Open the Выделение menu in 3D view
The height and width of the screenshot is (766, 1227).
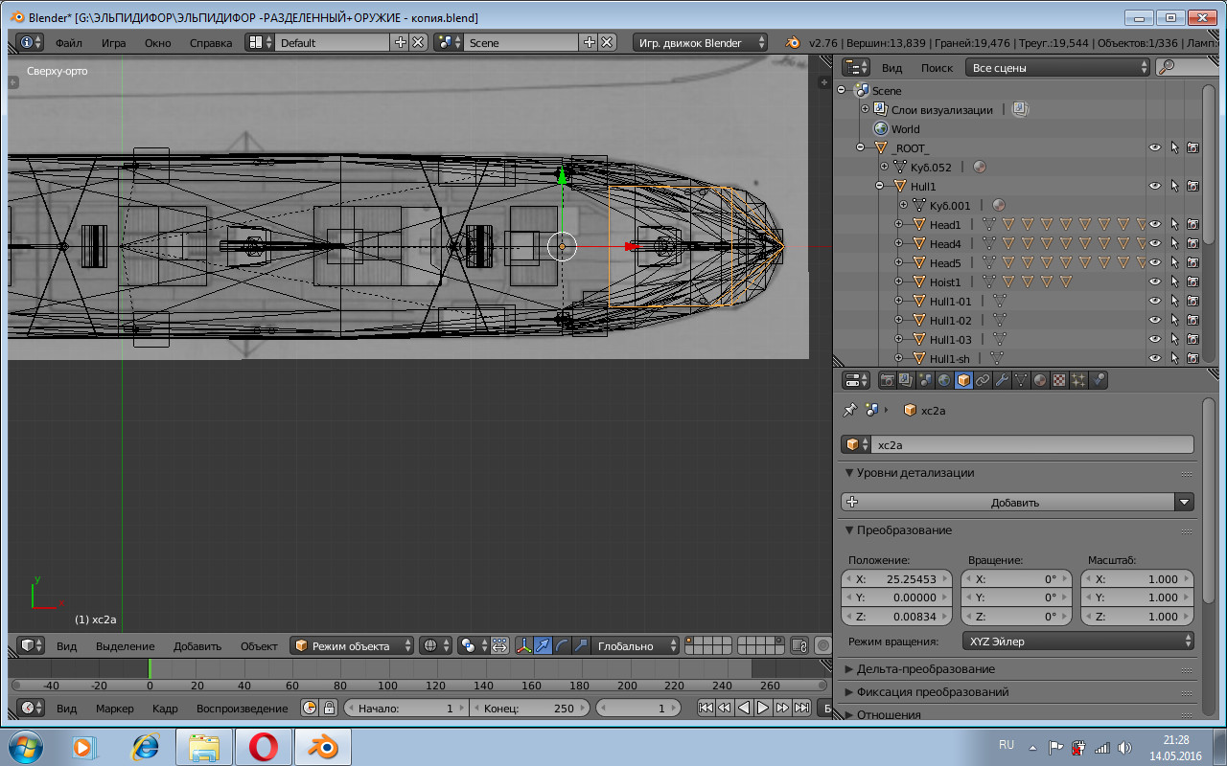click(x=125, y=646)
